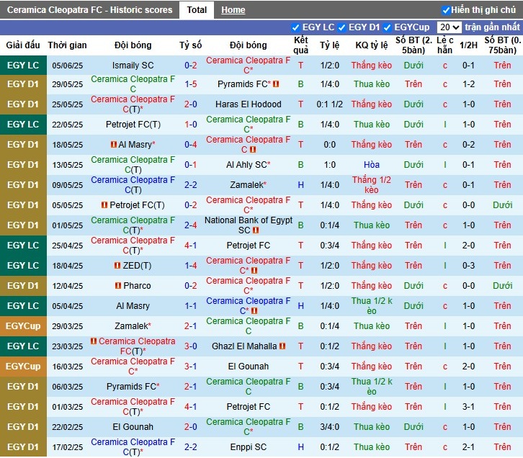The image size is (523, 458).
Task: Click 'Thua 1/2 kèo' in the 06/03/25 row
Action: [x=371, y=386]
